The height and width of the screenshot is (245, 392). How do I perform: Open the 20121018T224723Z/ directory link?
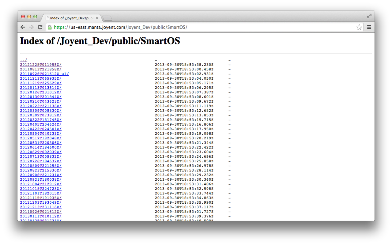(41, 189)
